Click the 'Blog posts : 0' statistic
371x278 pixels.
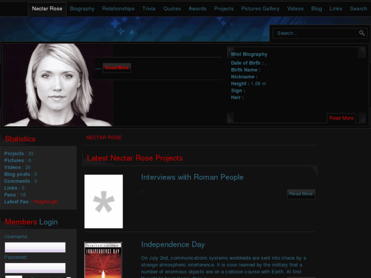(x=20, y=174)
